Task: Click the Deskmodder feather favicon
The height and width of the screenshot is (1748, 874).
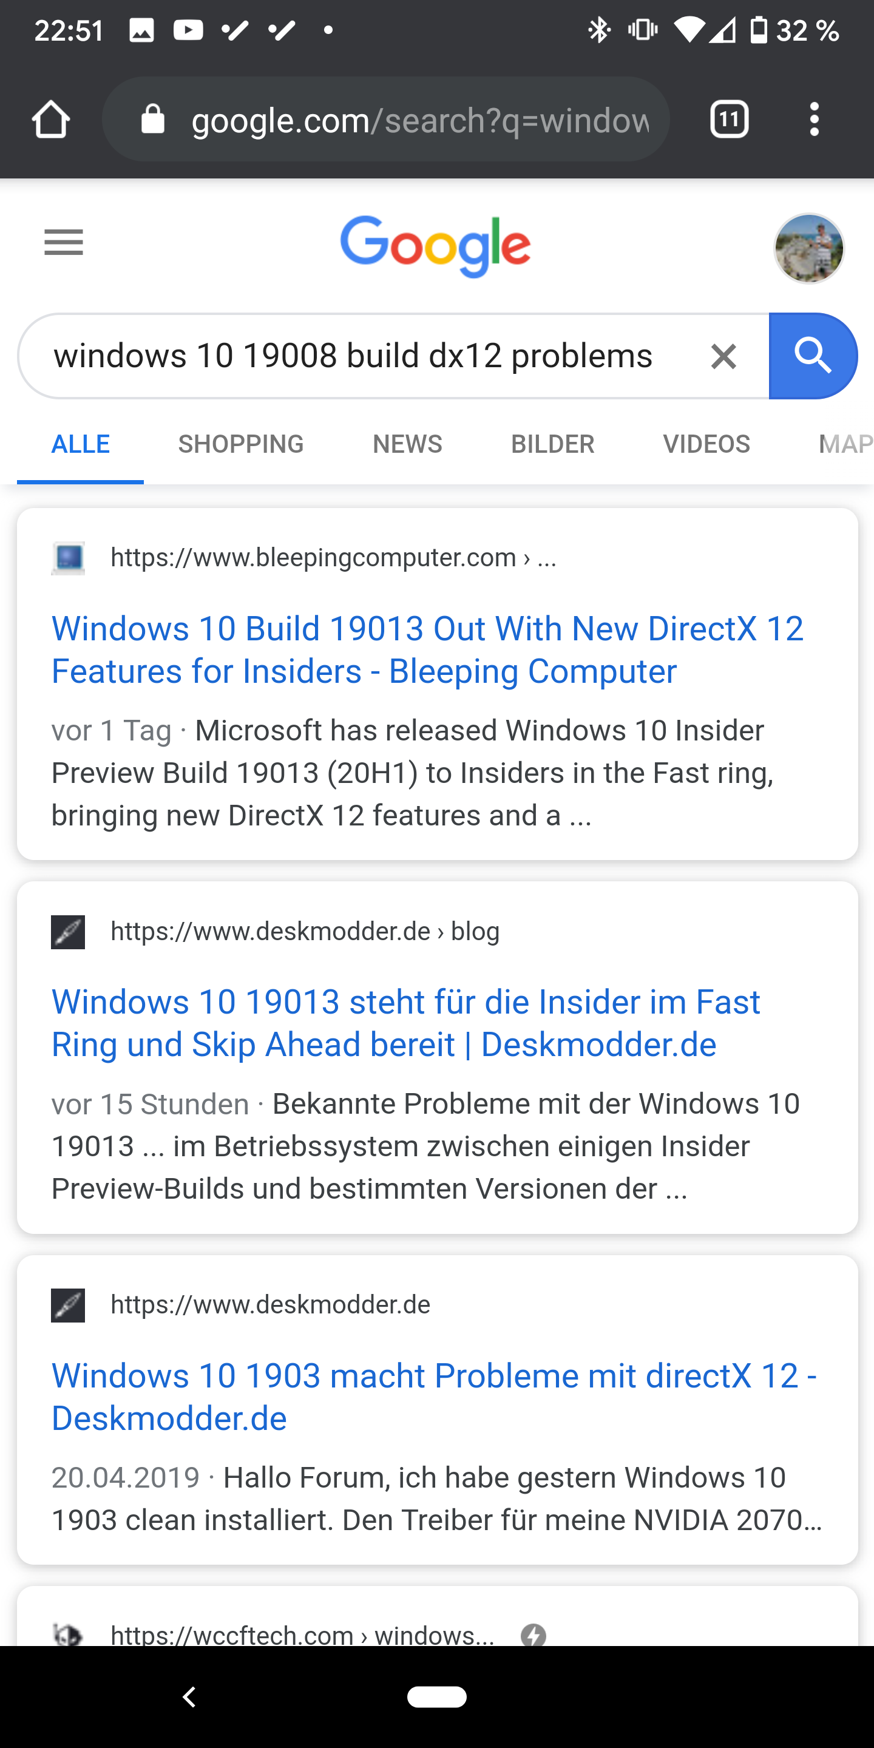Action: click(67, 931)
